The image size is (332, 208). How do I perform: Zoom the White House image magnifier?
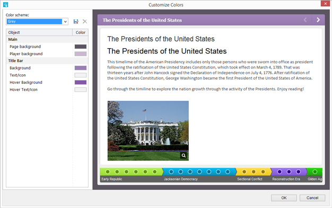(184, 155)
